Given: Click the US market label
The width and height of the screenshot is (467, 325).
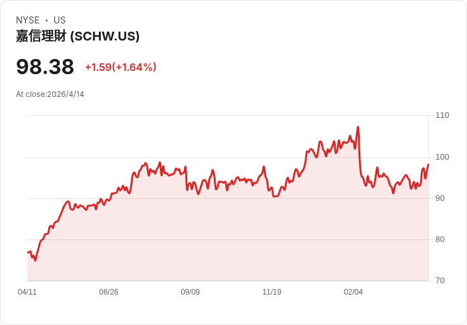Looking at the screenshot, I should click(60, 20).
